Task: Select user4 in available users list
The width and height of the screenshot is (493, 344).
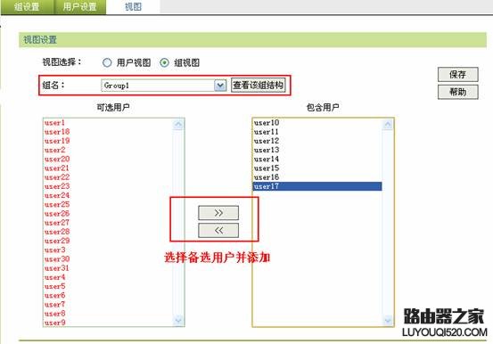Action: click(x=109, y=278)
